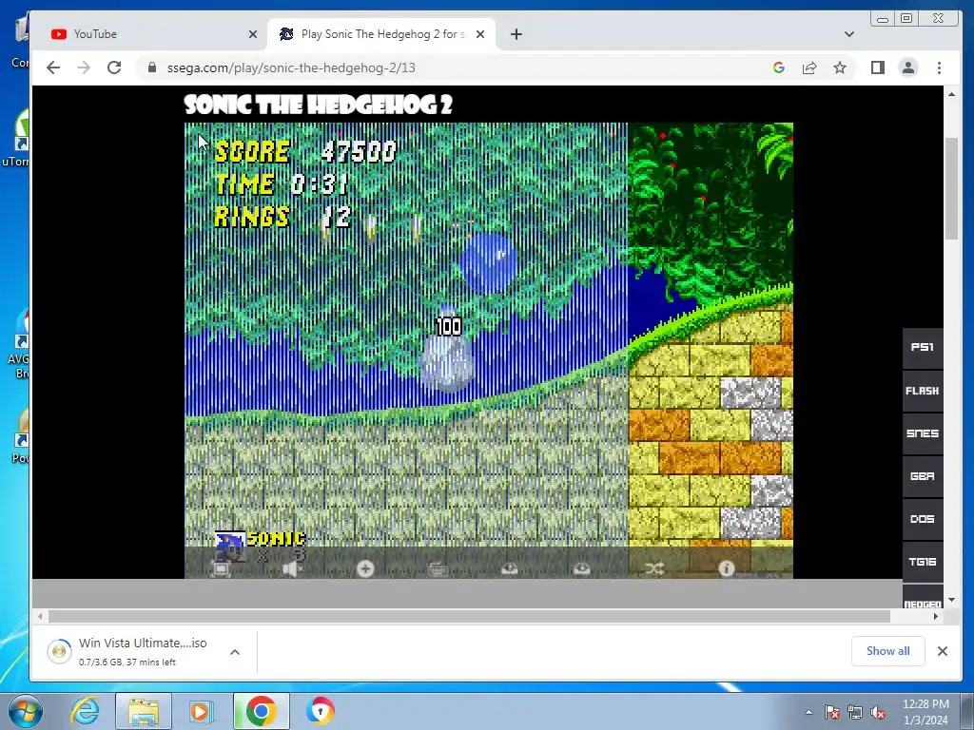Viewport: 974px width, 730px height.
Task: Open the DOS games category
Action: tap(923, 519)
